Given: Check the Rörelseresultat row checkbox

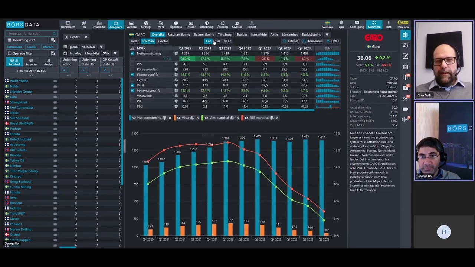Looking at the screenshot, I should 132,69.
